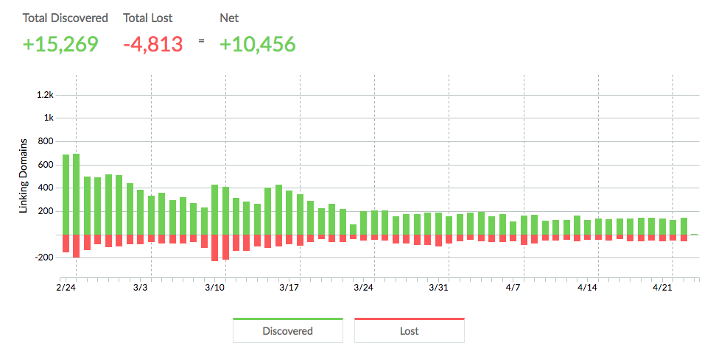Select the Net heading label

click(229, 18)
